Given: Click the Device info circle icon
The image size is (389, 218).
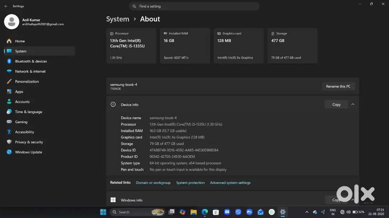Looking at the screenshot, I should pyautogui.click(x=113, y=104).
